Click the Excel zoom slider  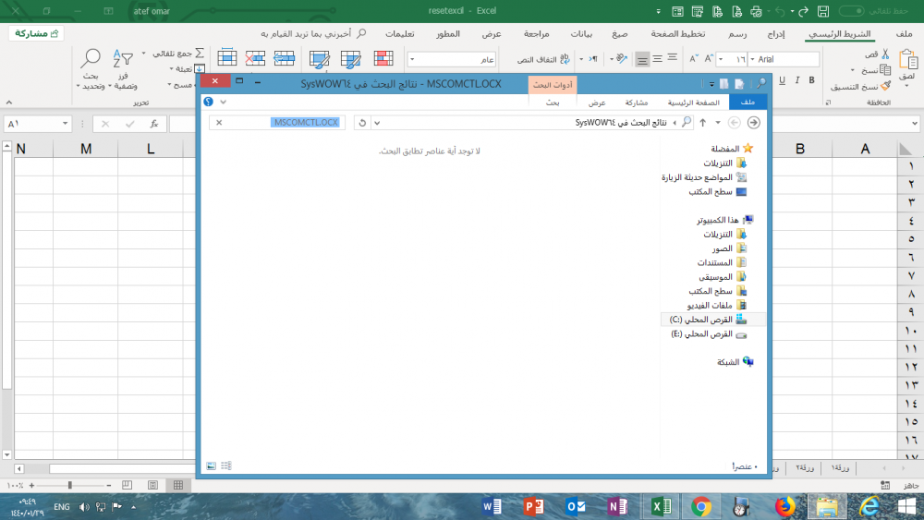click(69, 485)
